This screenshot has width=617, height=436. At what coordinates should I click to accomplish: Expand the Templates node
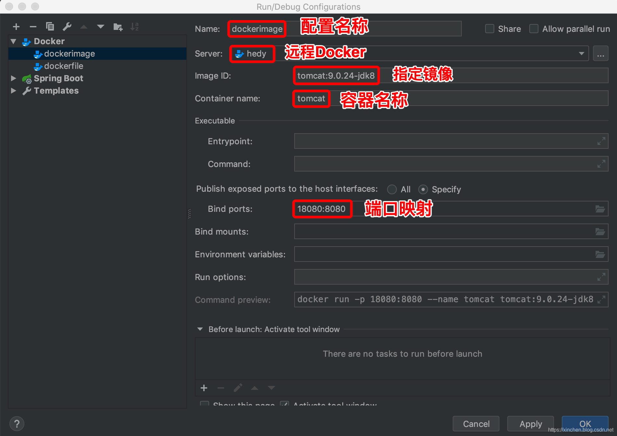pyautogui.click(x=13, y=91)
